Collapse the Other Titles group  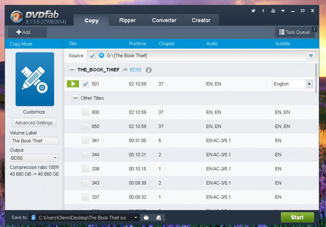75,98
